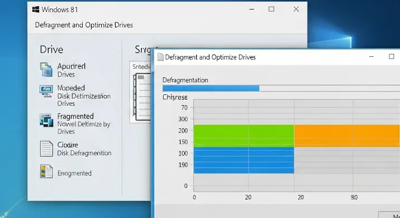
Task: Select the Nopeded Disk Detimizestion monitor icon
Action: 46,91
